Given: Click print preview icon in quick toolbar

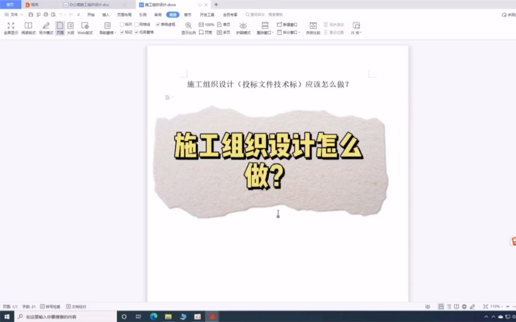Looking at the screenshot, I should tap(53, 15).
